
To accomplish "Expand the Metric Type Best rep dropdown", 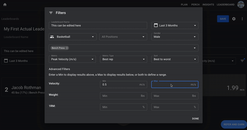I will pos(143,59).
